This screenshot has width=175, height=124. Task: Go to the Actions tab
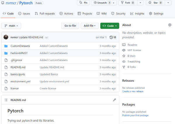[66, 14]
